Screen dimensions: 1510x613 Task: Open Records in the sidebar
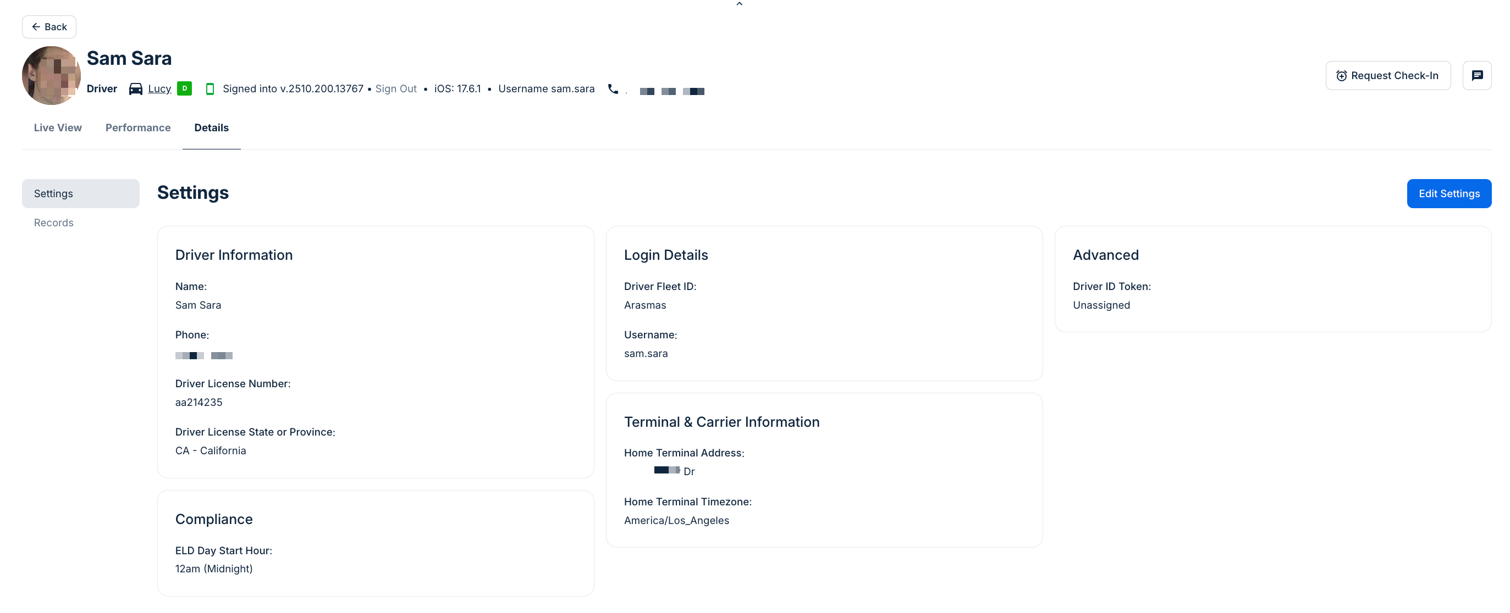click(x=53, y=223)
